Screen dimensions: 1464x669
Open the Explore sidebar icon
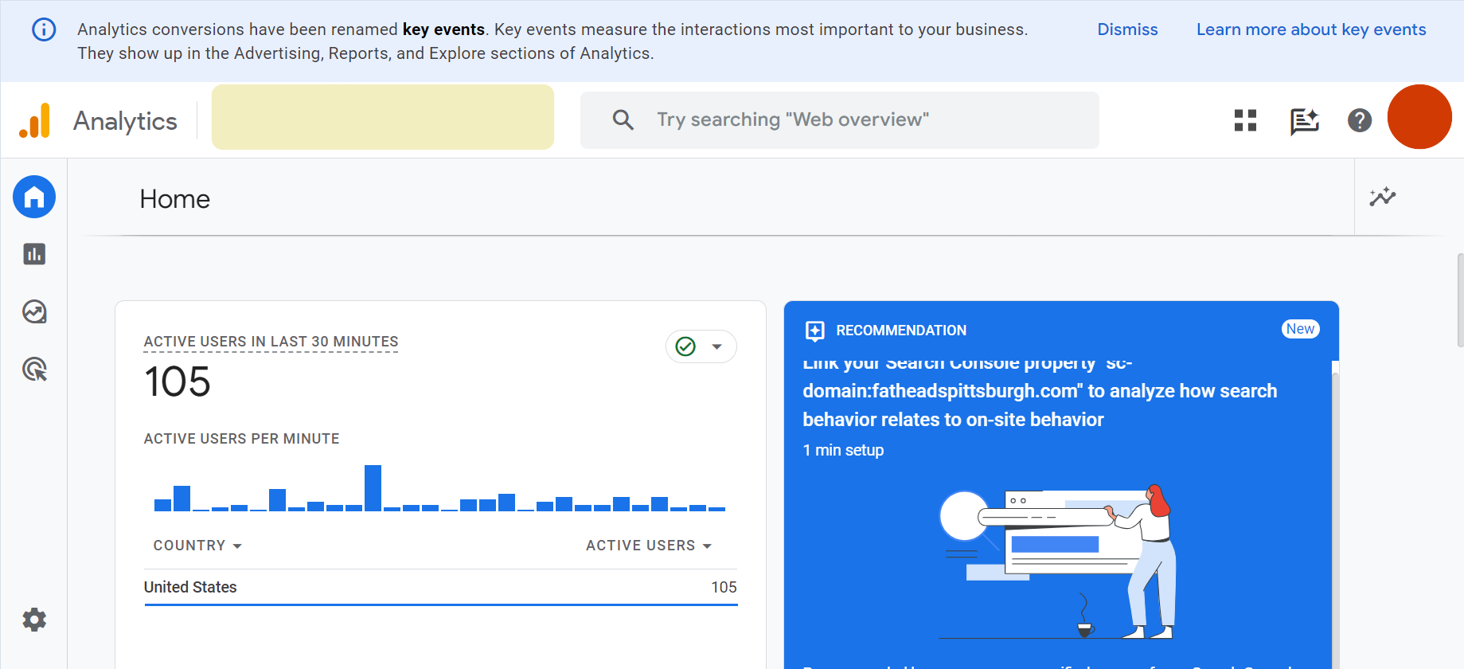[x=34, y=311]
